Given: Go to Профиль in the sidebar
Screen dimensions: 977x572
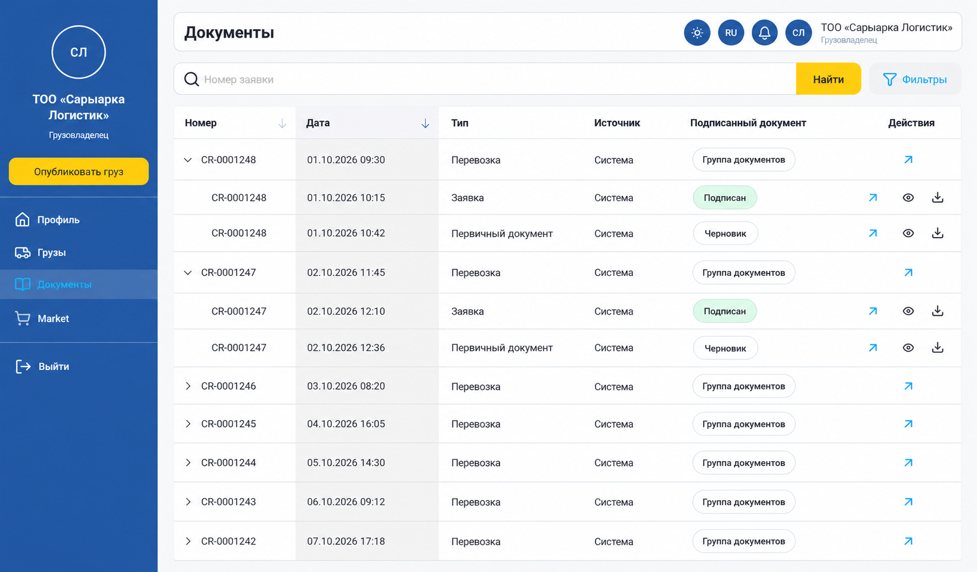Looking at the screenshot, I should (x=79, y=220).
